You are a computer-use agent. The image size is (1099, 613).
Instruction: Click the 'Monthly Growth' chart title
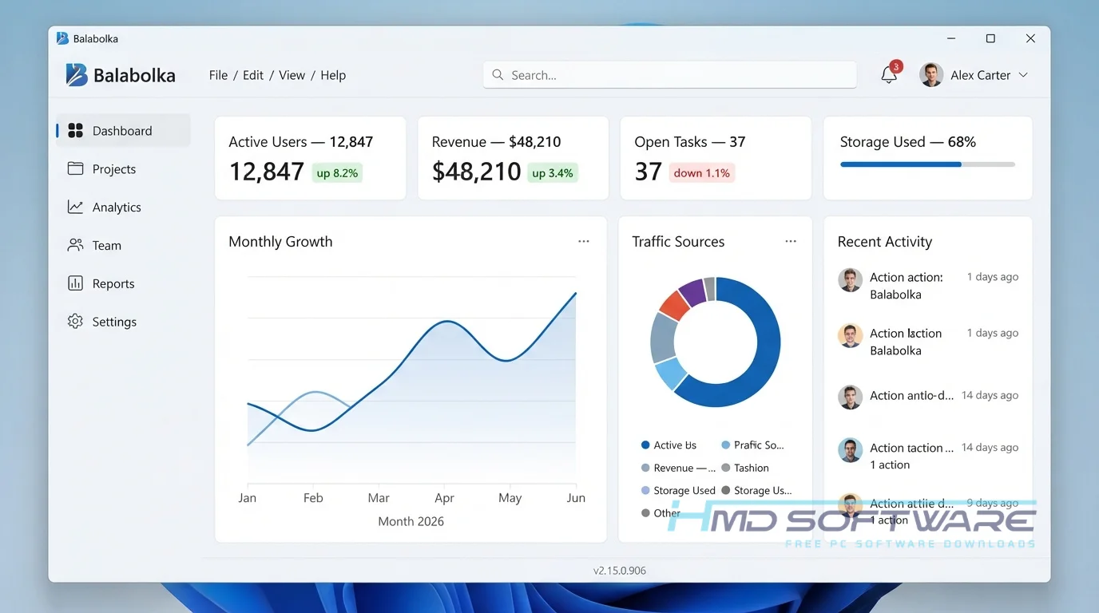coord(280,242)
